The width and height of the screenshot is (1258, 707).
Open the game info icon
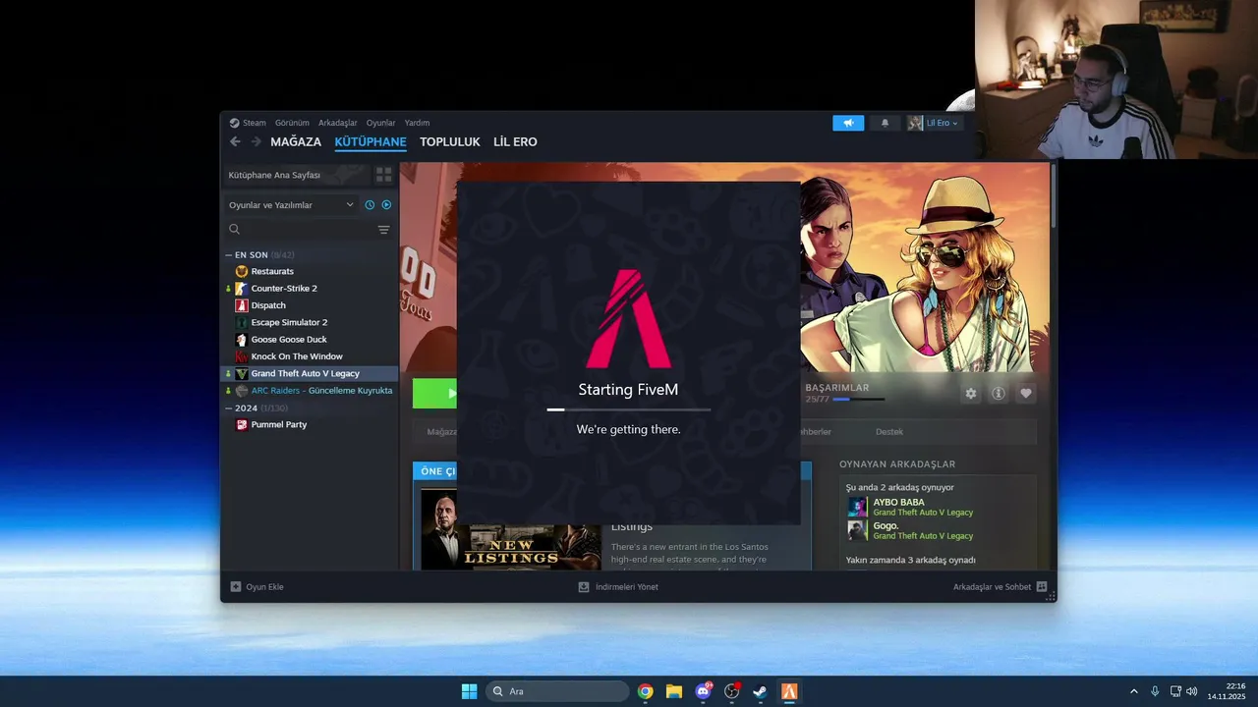click(x=999, y=393)
